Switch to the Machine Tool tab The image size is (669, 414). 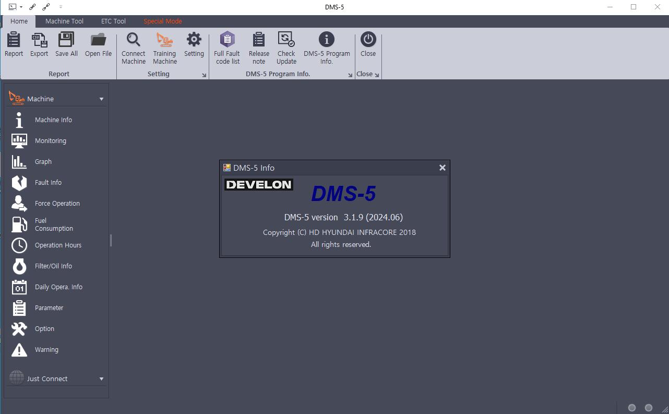click(x=64, y=21)
